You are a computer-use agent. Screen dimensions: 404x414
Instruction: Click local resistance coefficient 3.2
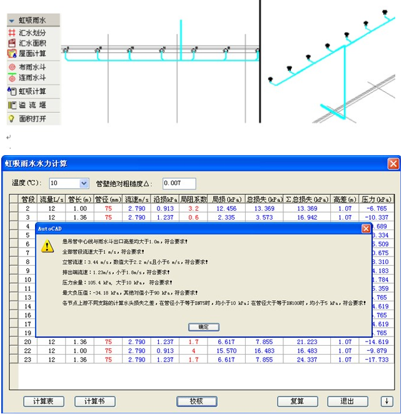(193, 208)
